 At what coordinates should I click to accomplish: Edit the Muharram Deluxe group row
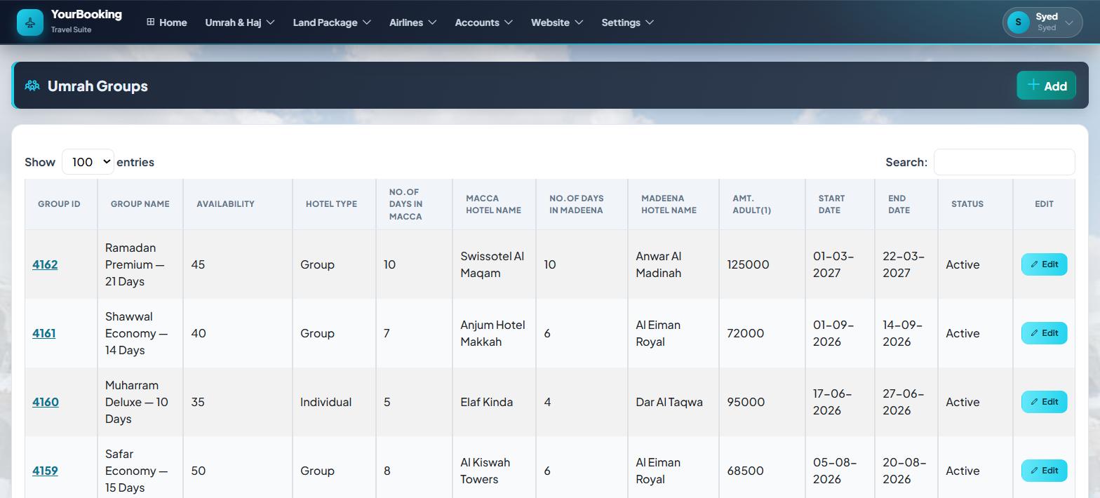pyautogui.click(x=1044, y=402)
